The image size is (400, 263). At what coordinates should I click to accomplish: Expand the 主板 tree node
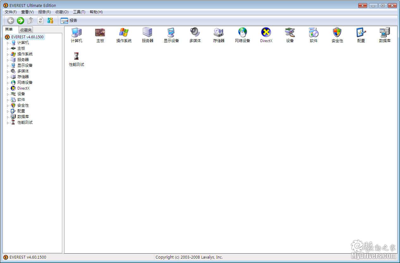8,48
